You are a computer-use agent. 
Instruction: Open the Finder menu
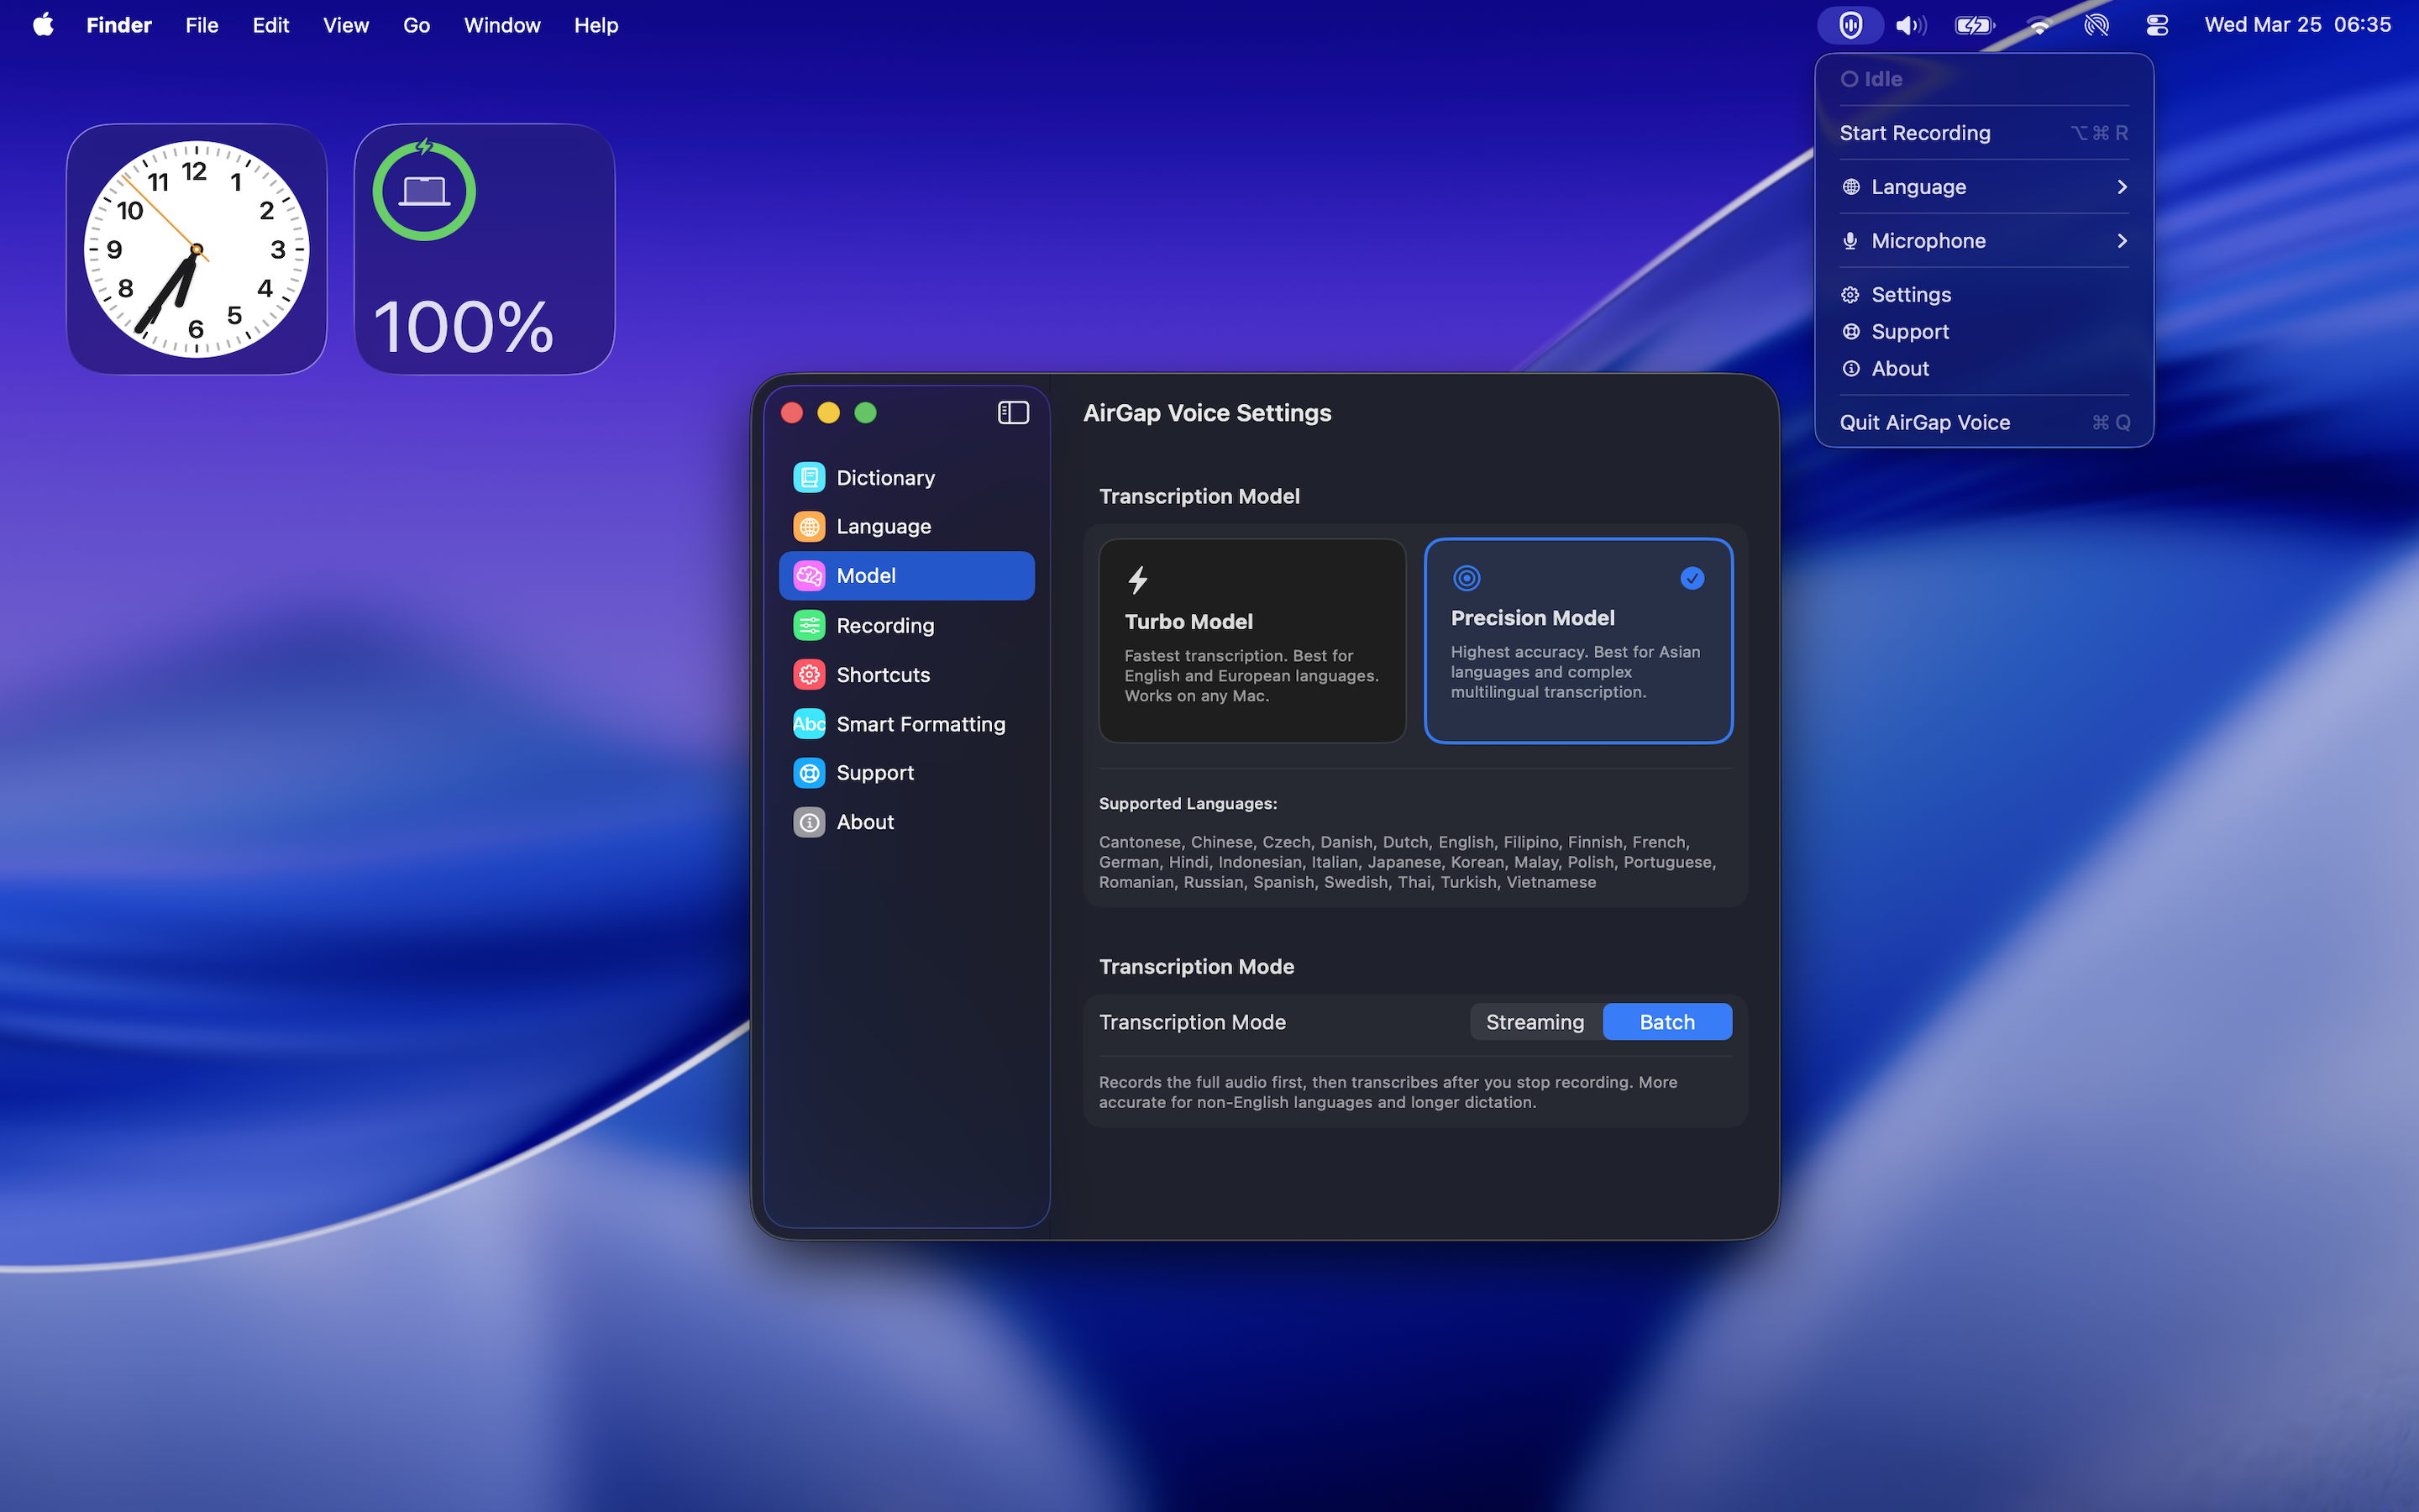[x=119, y=25]
